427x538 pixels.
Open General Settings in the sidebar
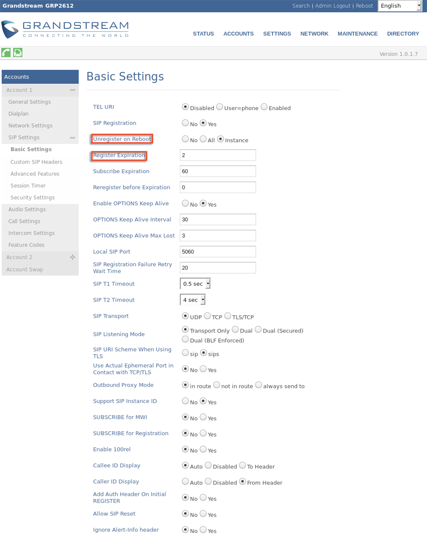[x=30, y=102]
